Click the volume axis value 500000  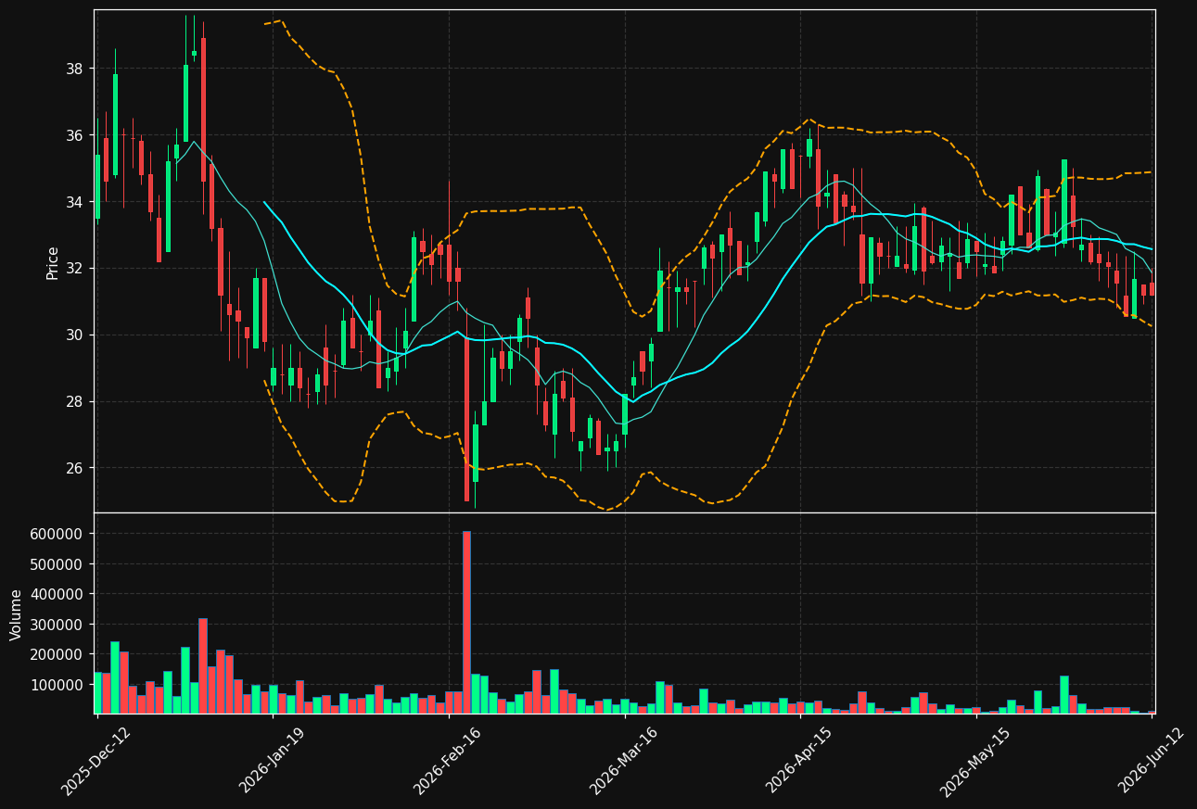point(57,564)
